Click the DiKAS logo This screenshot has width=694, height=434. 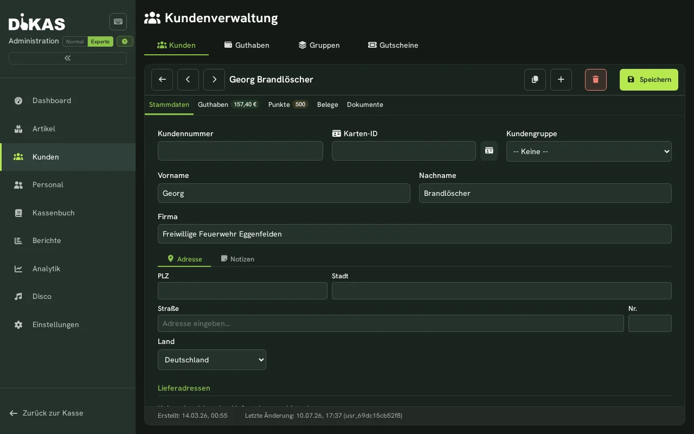[x=37, y=22]
